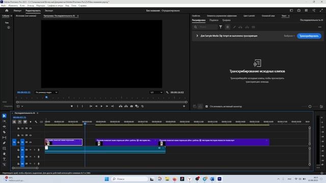Open dropdown arrow beside Program monitor square icon
Viewport: 326px width, 183px height.
(22, 106)
